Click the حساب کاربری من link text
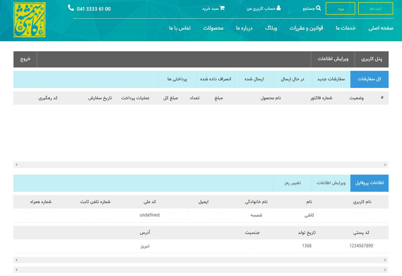 (261, 9)
